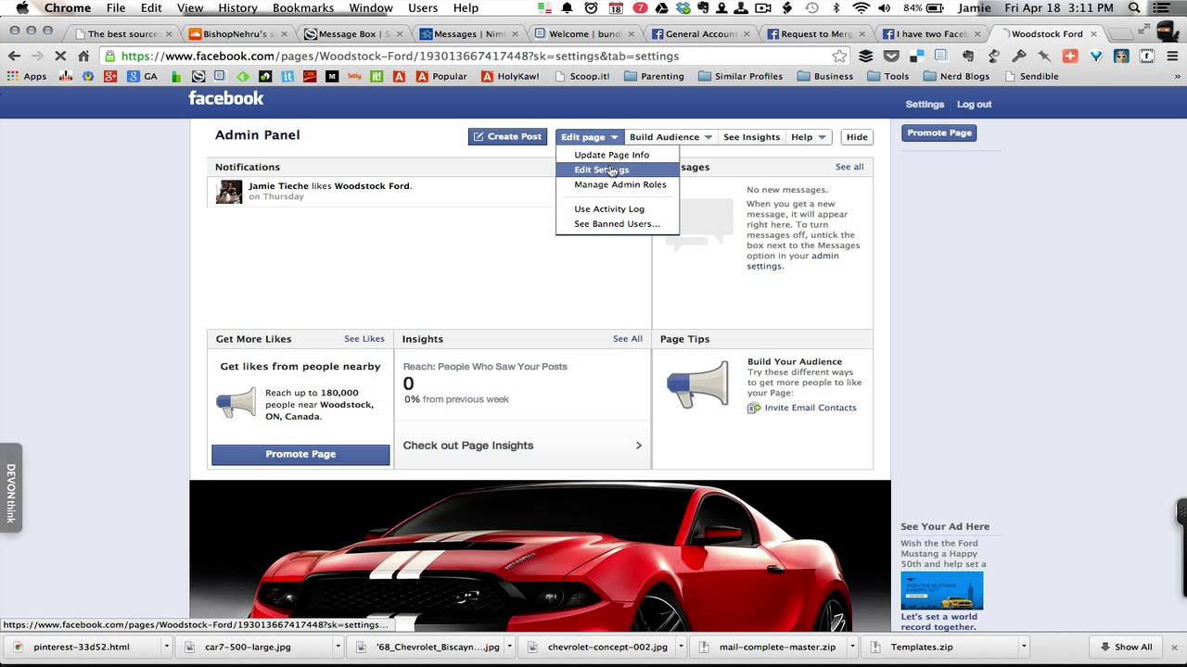
Task: Click the red Mustang cover photo
Action: 540,556
